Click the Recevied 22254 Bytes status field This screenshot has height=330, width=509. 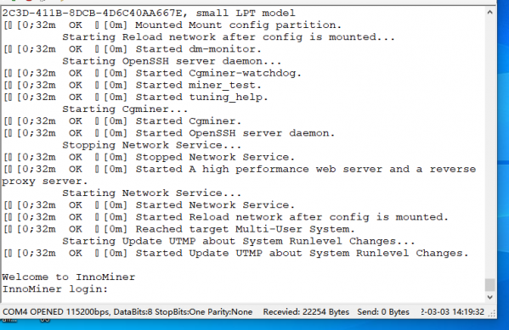[306, 312]
